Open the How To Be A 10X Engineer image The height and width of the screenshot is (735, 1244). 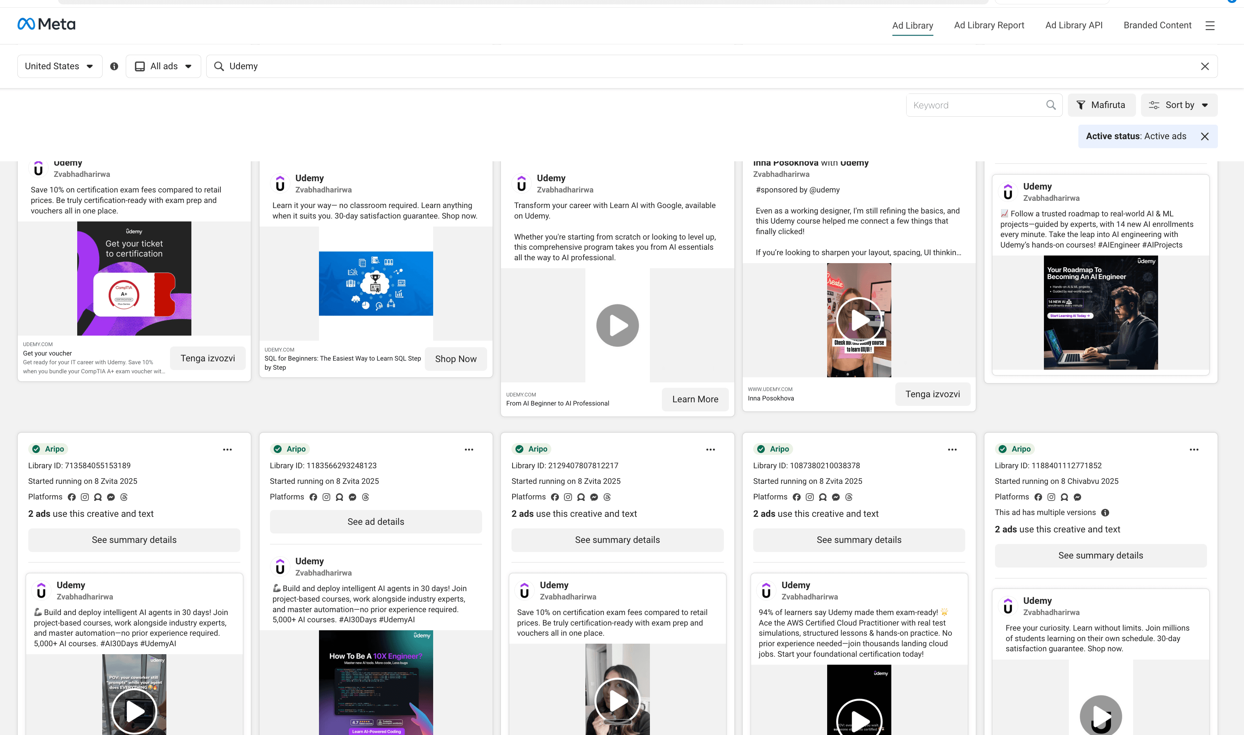point(376,682)
